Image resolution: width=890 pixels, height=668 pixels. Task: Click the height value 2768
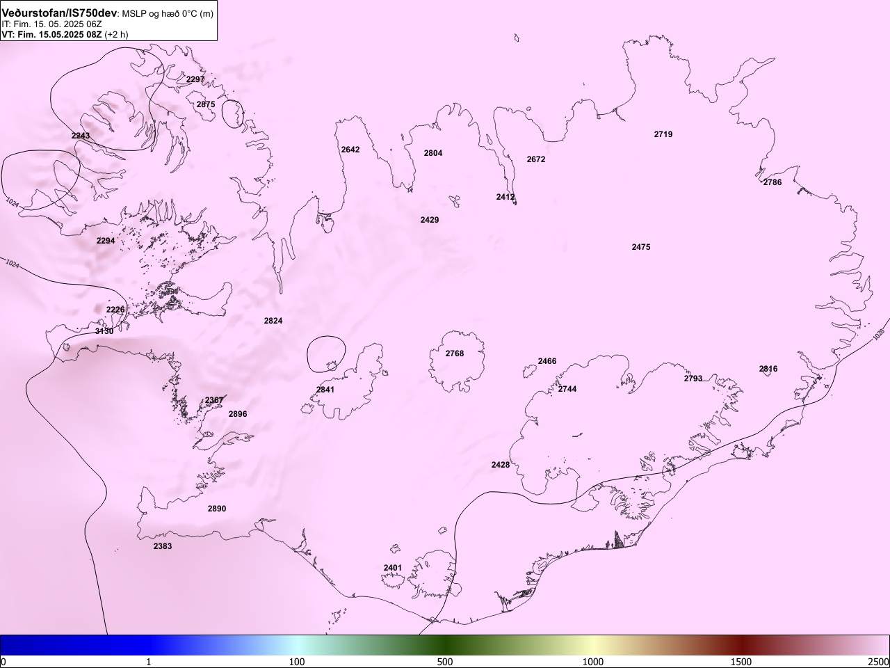click(x=455, y=353)
